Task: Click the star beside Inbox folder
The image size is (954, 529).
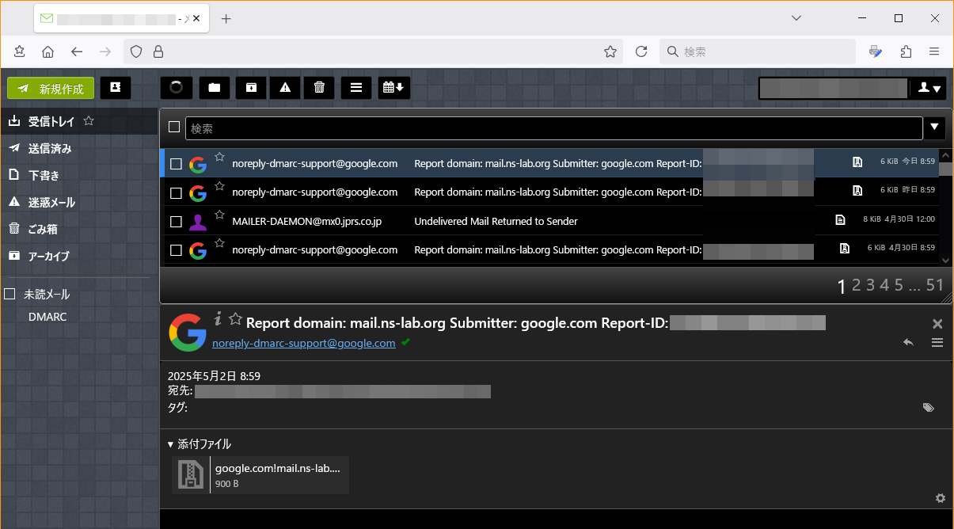Action: pyautogui.click(x=89, y=121)
